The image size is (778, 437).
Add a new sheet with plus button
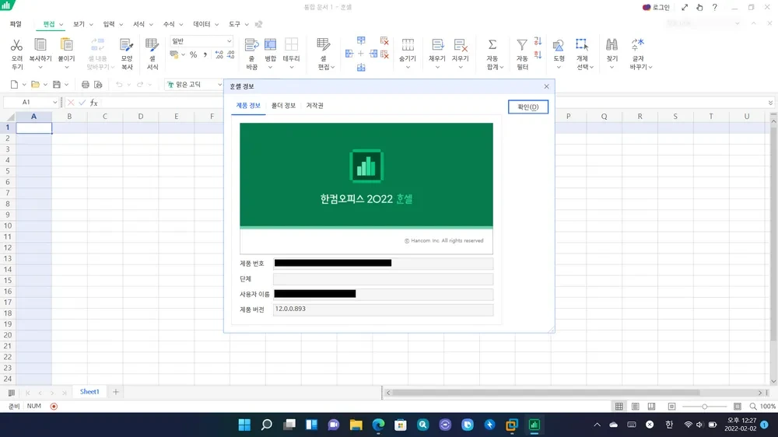coord(116,392)
